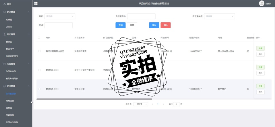275x127 pixels.
Task: Click the admin user avatar
Action: point(262,3)
